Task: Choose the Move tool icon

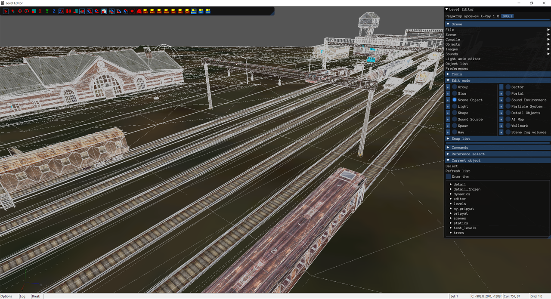Action: (x=20, y=11)
